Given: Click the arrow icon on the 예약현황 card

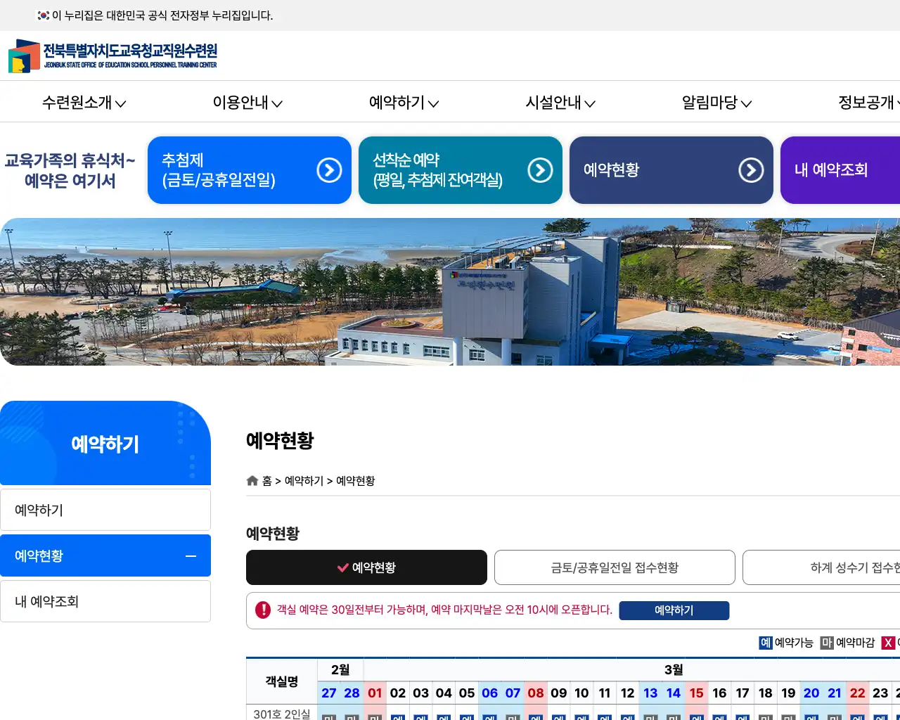Looking at the screenshot, I should pos(752,170).
